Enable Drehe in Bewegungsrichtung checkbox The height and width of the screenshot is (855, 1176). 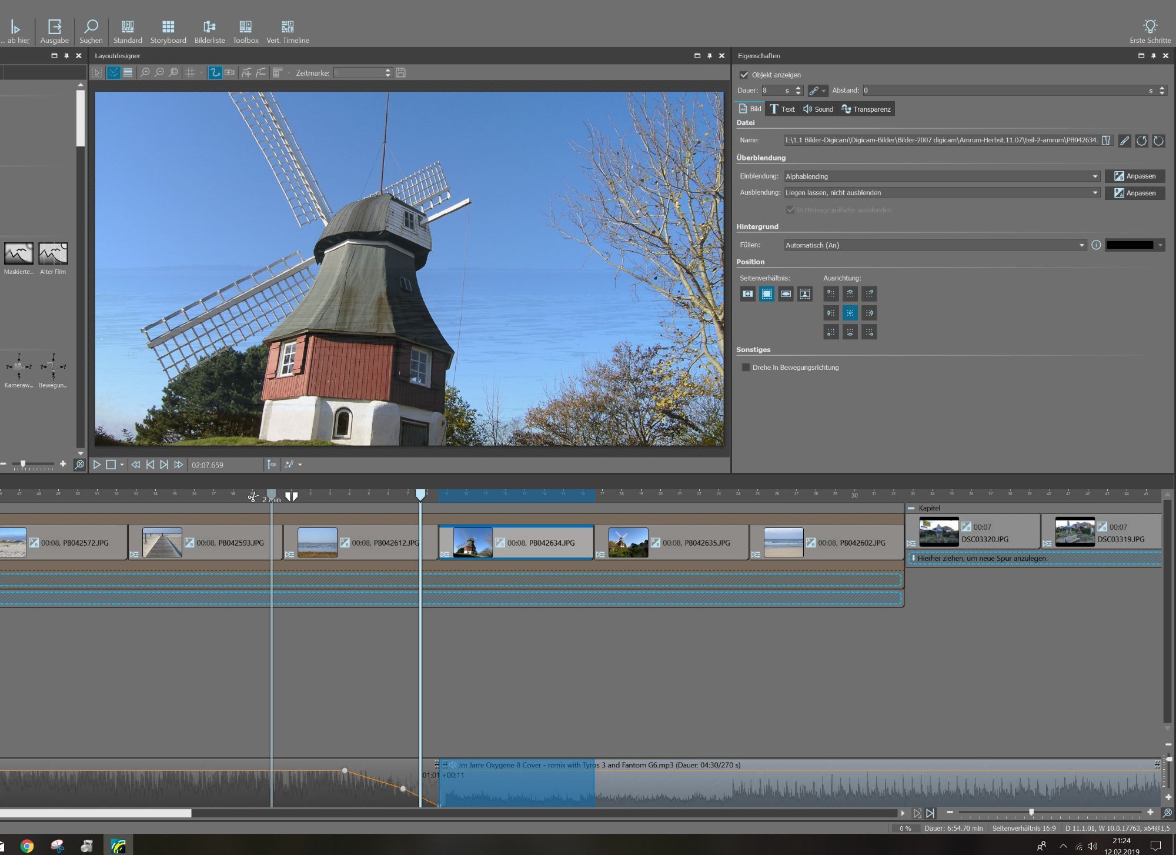click(x=746, y=368)
